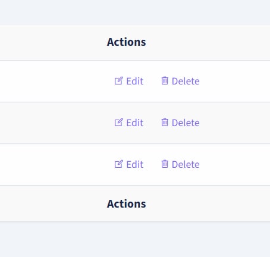Click the trash can icon in the first row
Screen dimensions: 270x257
(165, 80)
